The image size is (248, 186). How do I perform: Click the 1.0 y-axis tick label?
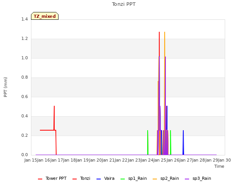click(24, 58)
